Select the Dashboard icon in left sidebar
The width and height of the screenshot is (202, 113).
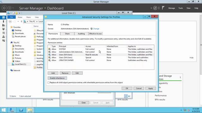tap(3, 17)
